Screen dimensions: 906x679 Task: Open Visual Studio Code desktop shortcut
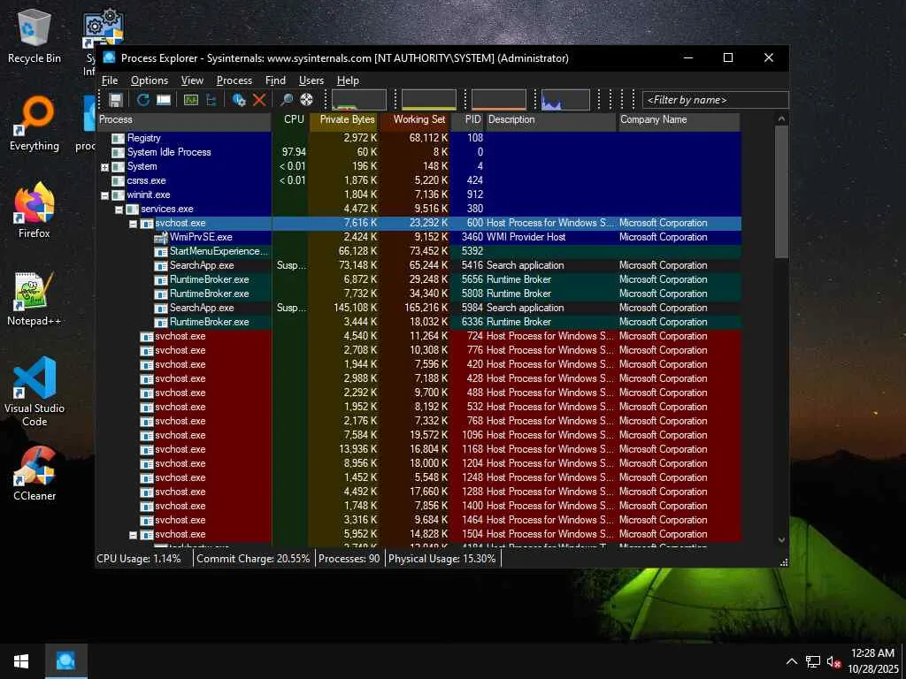coord(35,392)
